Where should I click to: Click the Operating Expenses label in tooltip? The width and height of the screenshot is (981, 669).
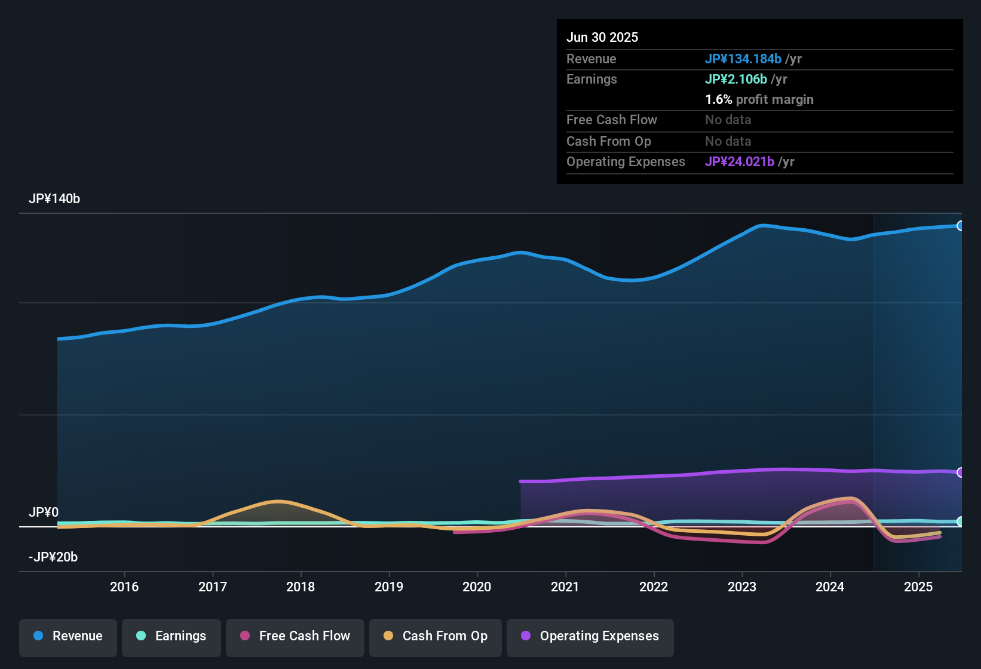626,161
